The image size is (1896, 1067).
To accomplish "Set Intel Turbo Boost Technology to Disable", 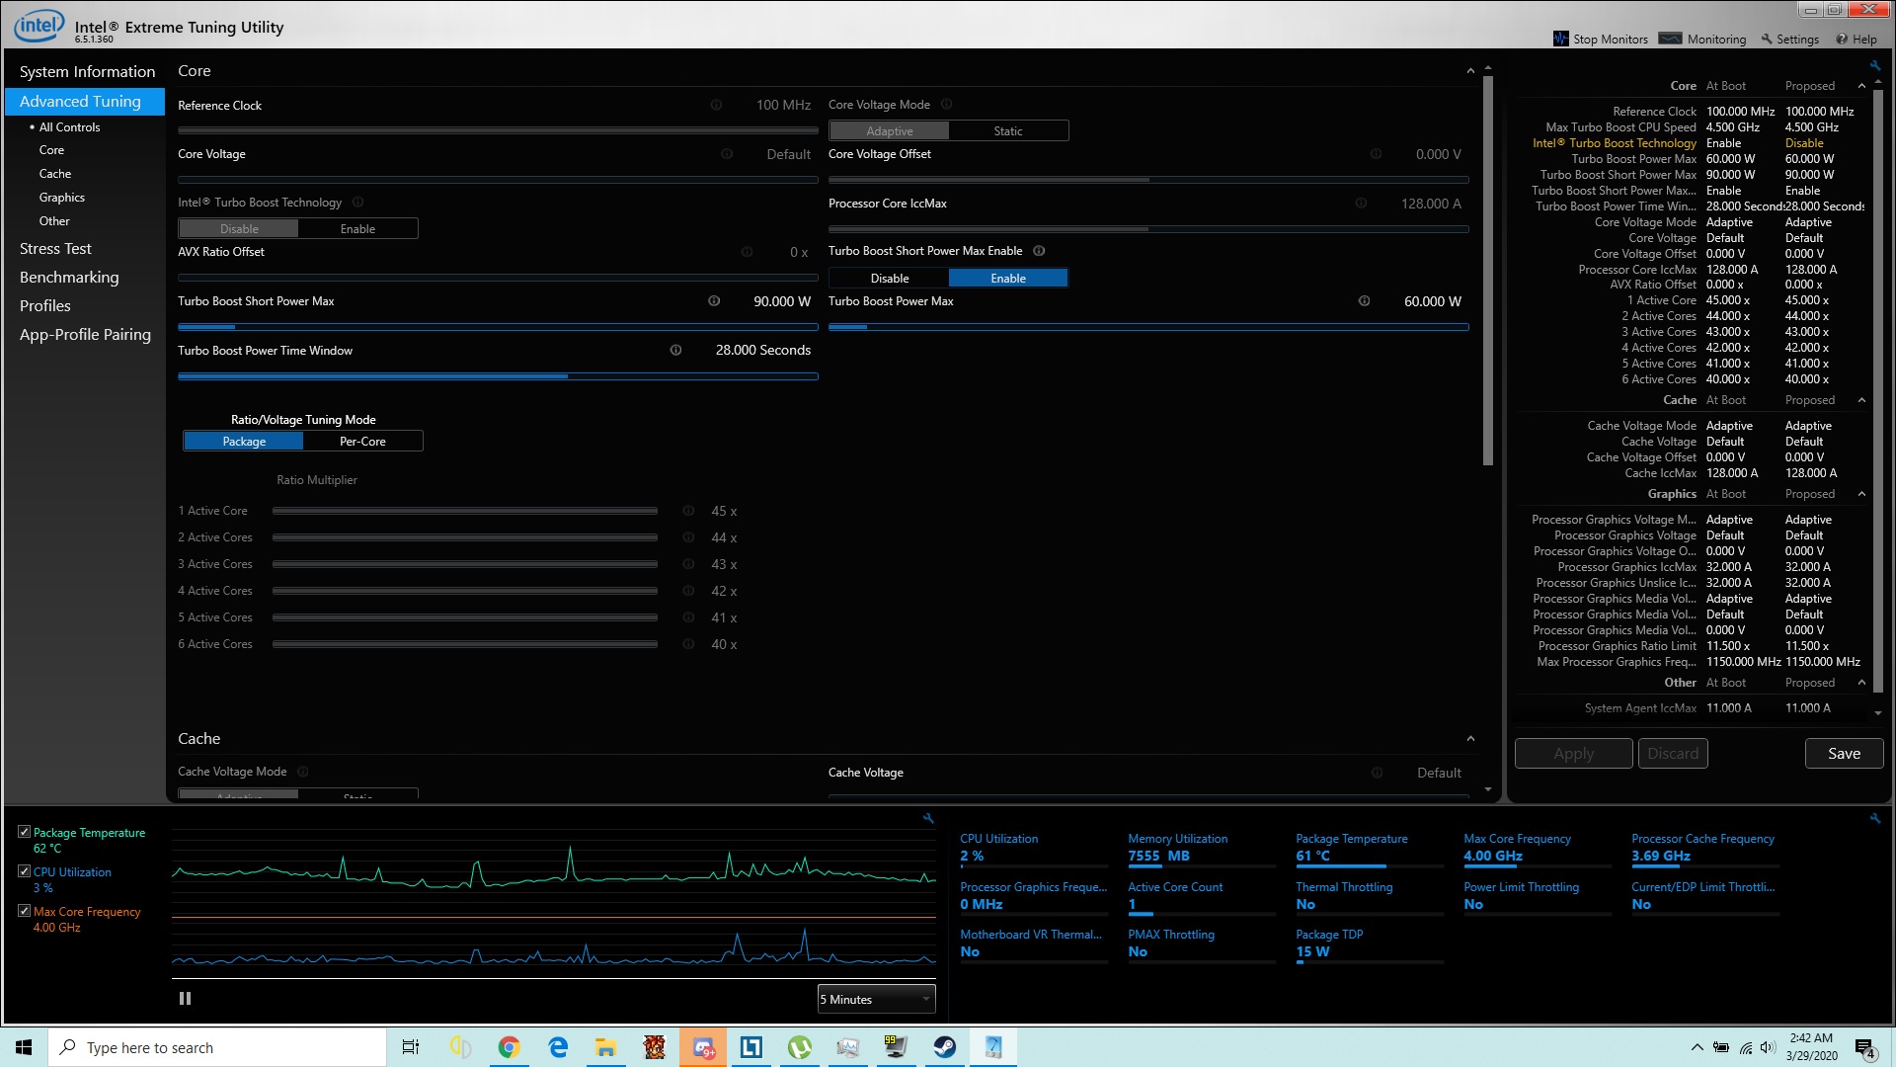I will pos(239,229).
